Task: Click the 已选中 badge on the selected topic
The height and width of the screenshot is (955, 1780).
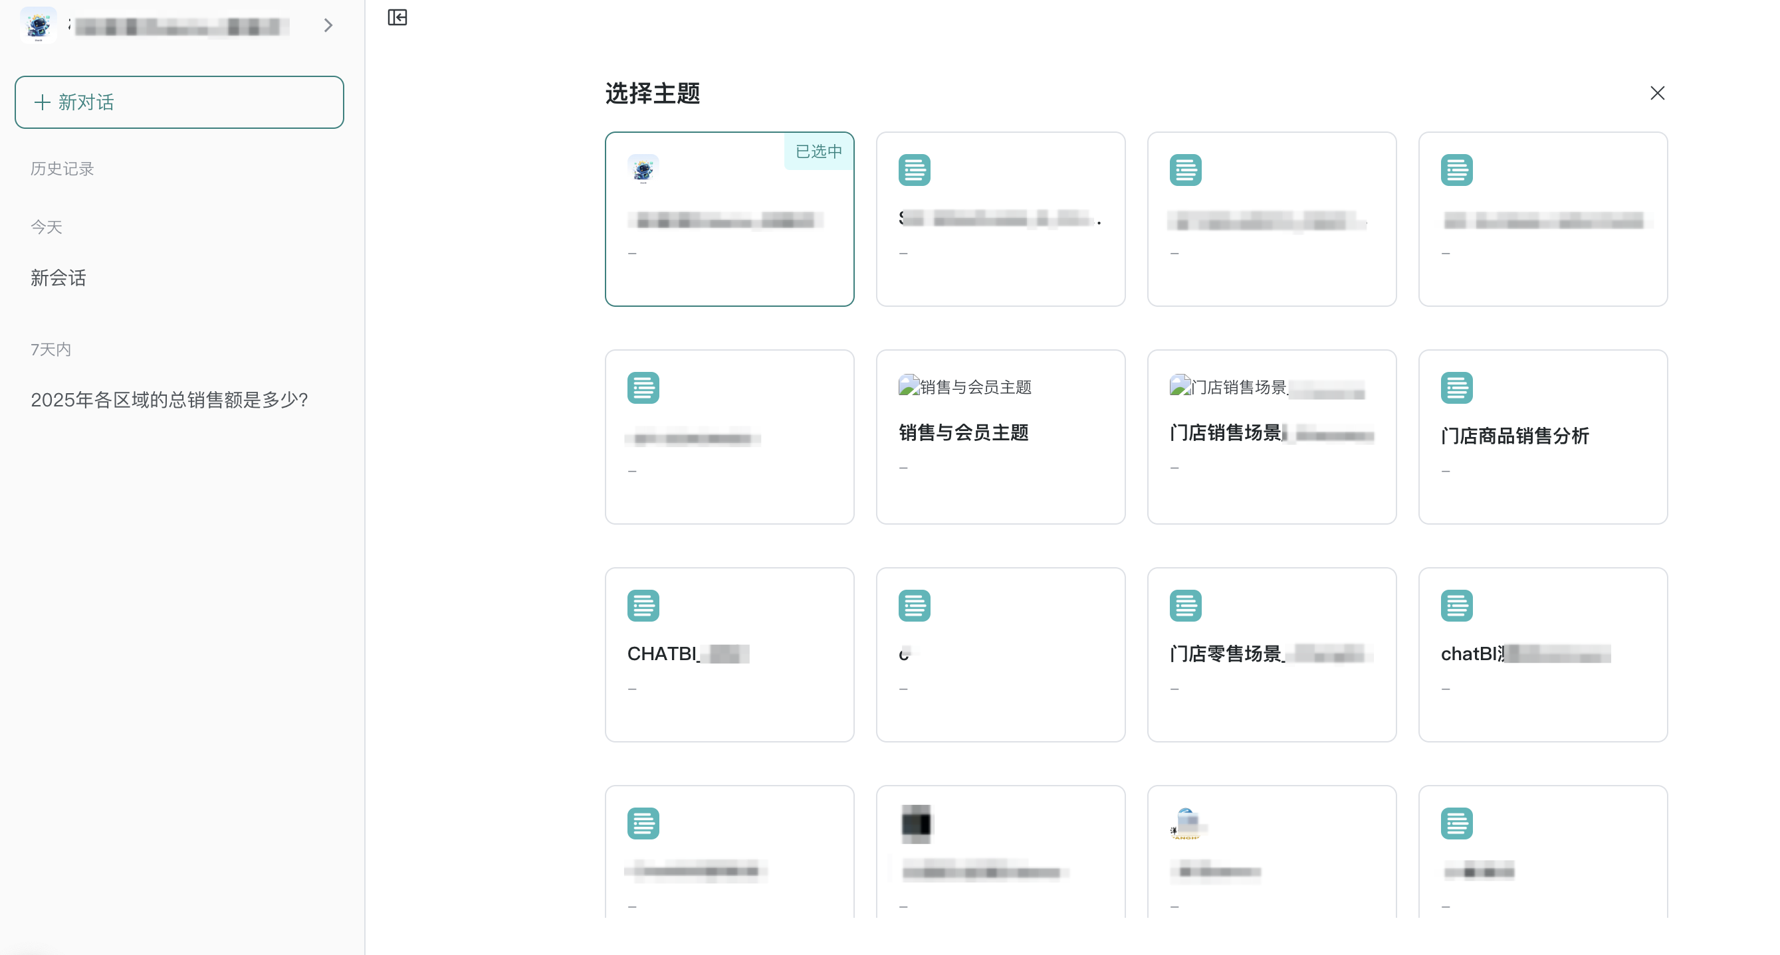Action: click(x=818, y=151)
